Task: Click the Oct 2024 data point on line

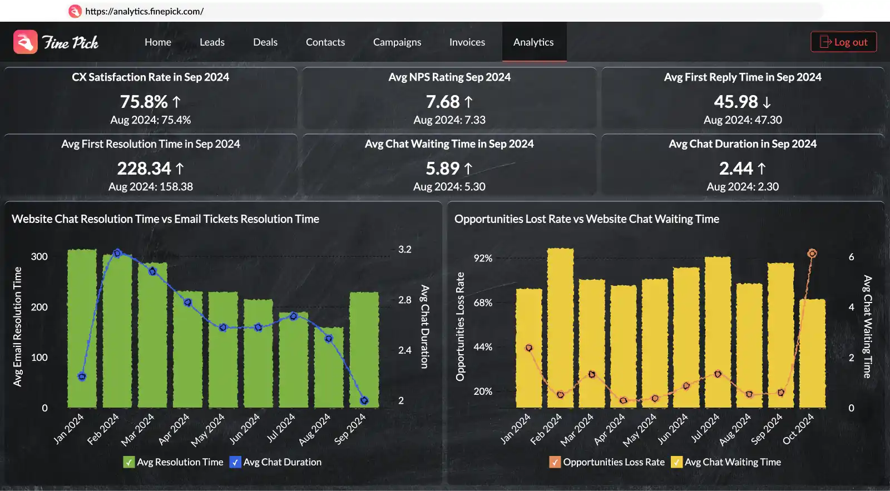Action: click(812, 254)
